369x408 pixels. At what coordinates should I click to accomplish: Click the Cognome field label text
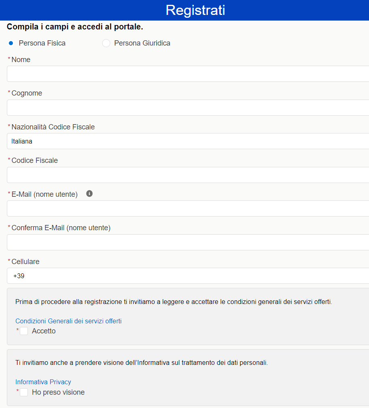pyautogui.click(x=27, y=93)
